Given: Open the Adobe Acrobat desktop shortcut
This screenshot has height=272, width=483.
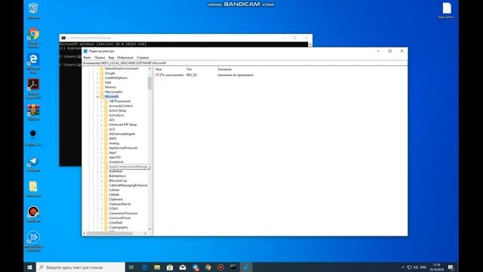Looking at the screenshot, I should [x=33, y=88].
